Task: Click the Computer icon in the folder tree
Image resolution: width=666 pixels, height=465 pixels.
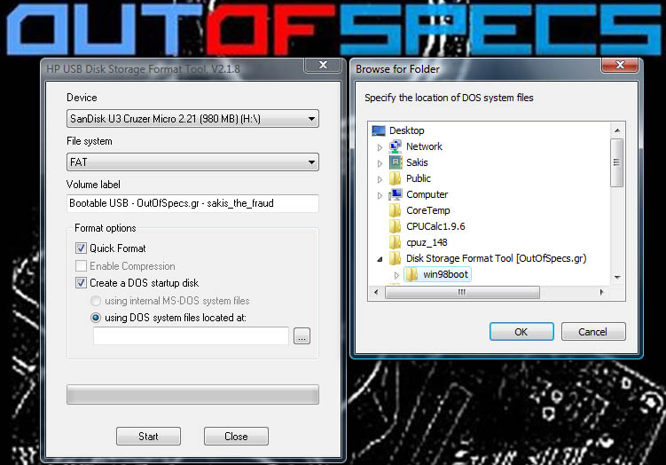Action: click(x=396, y=194)
